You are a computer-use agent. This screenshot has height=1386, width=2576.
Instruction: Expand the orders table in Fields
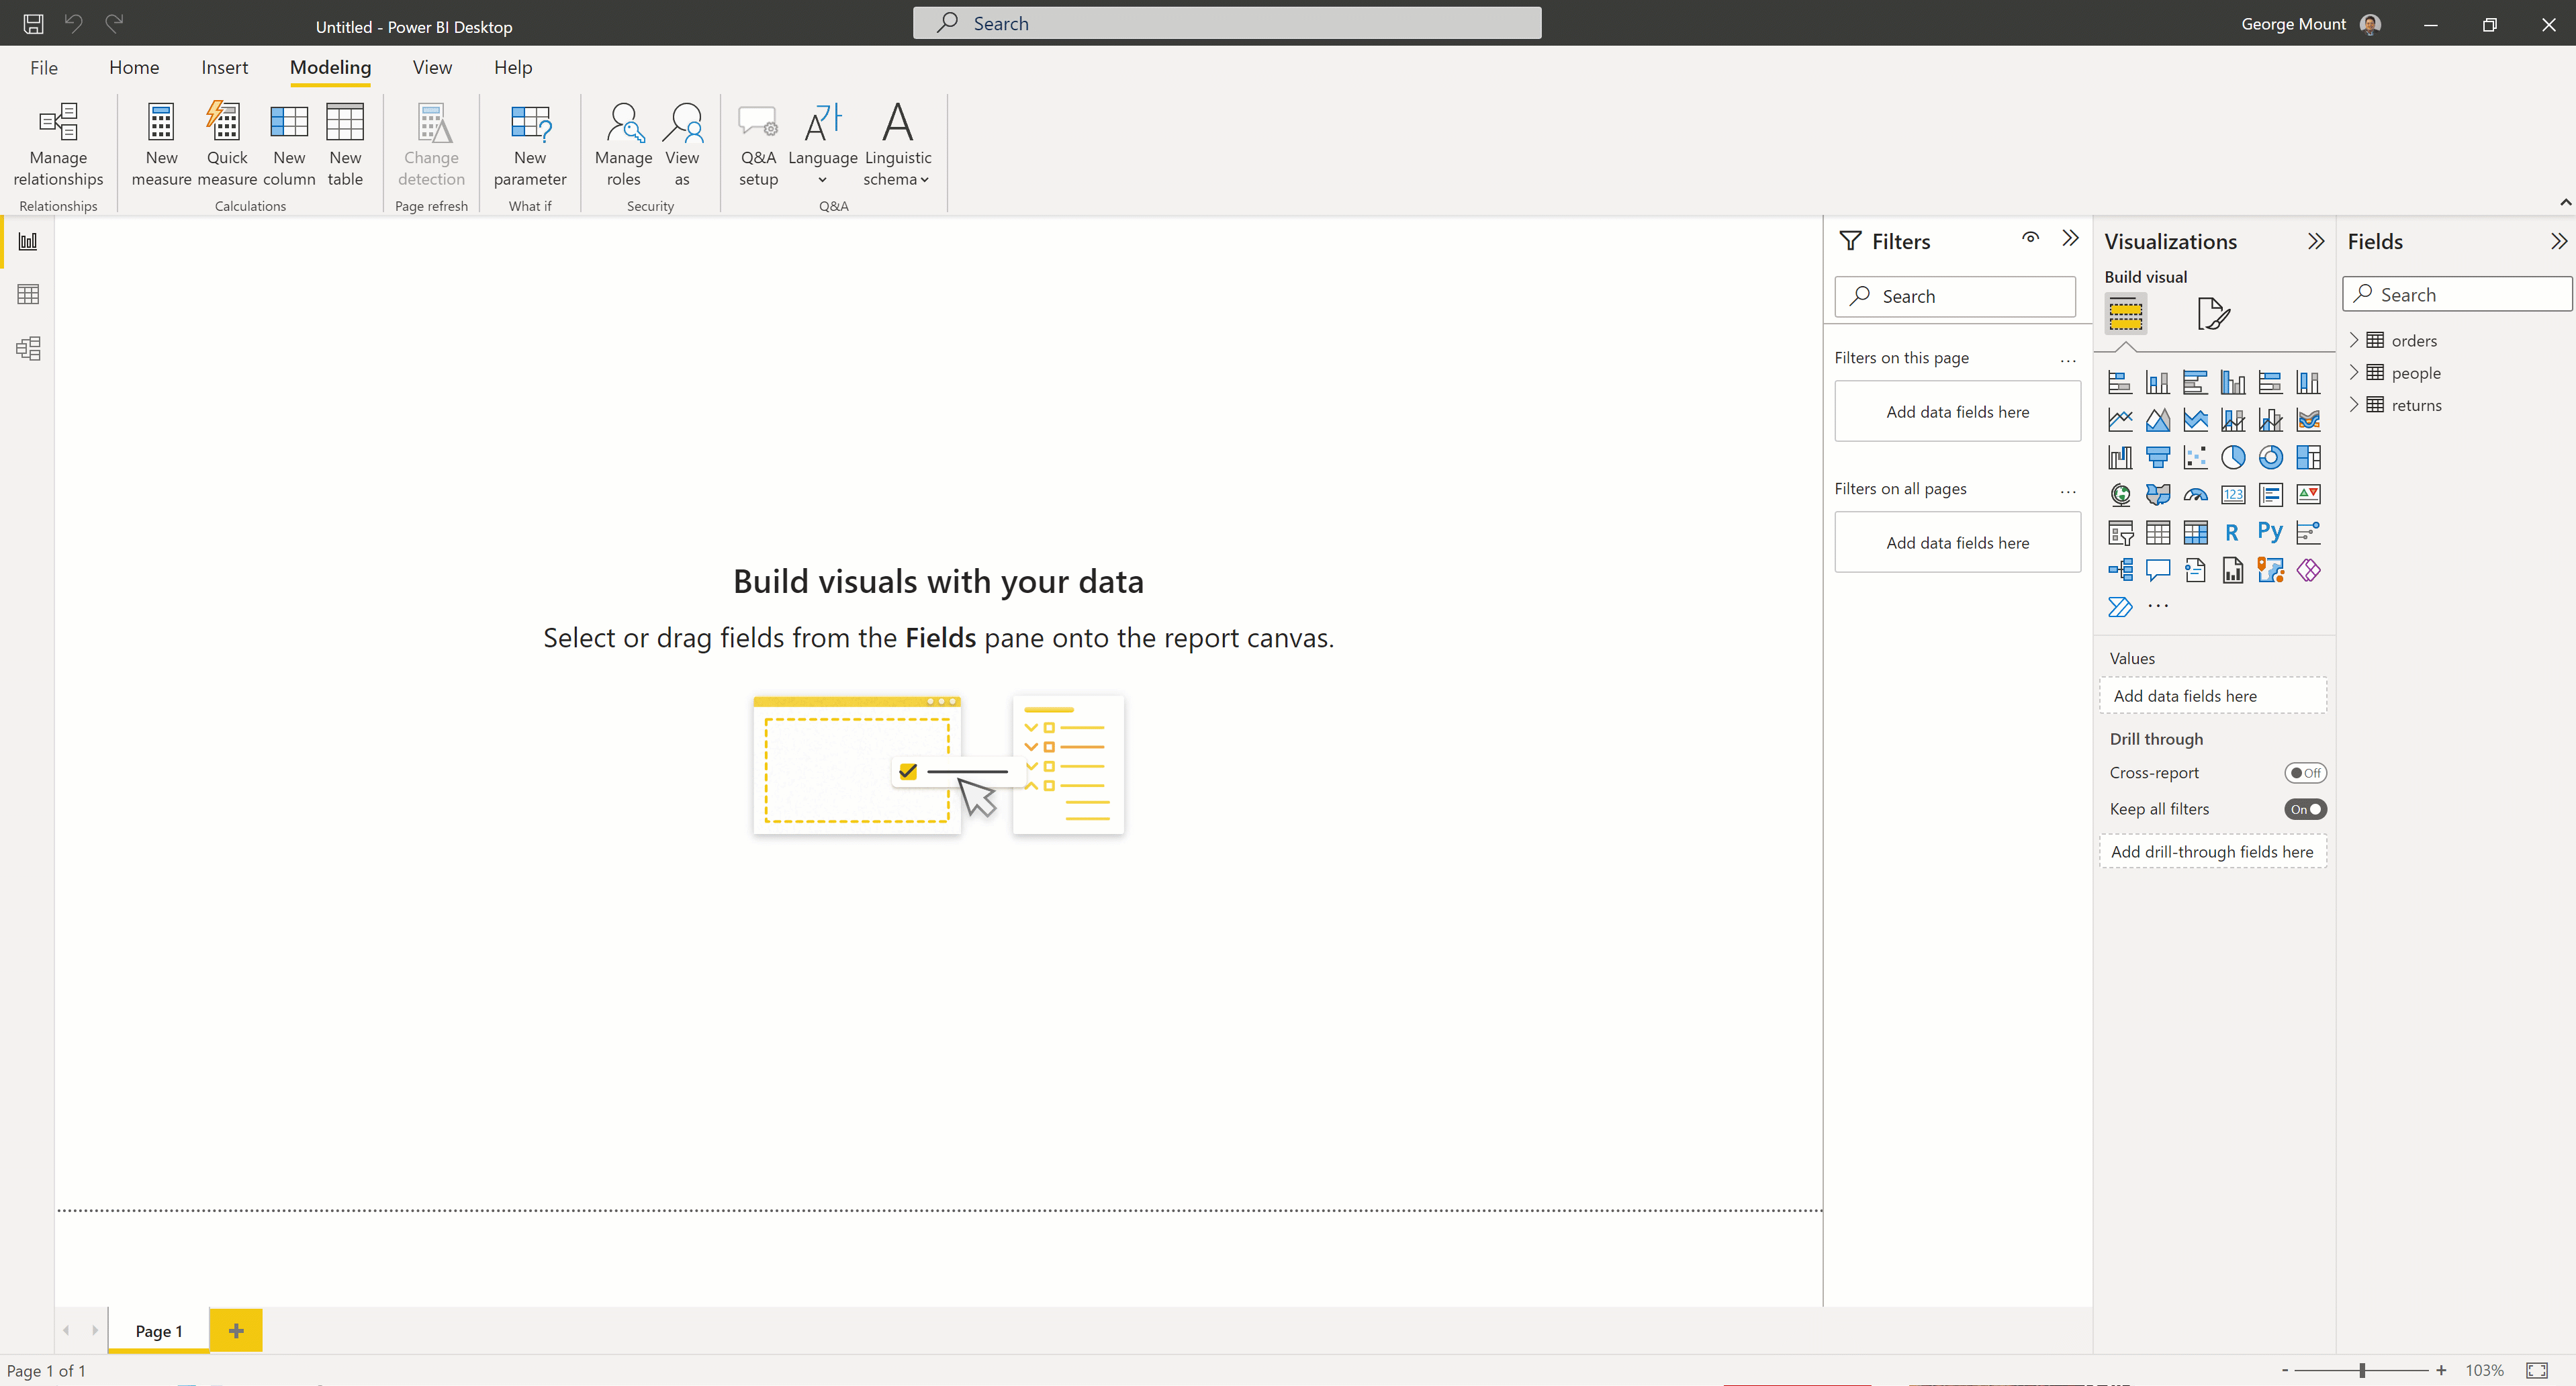[x=2353, y=340]
